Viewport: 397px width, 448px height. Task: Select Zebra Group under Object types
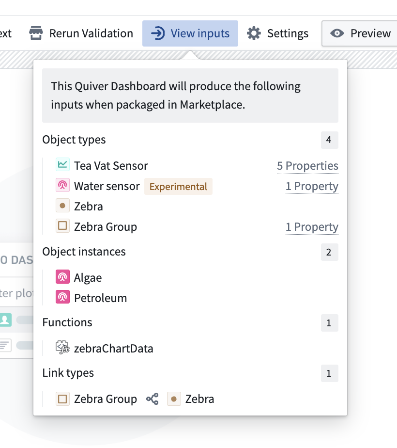click(106, 227)
